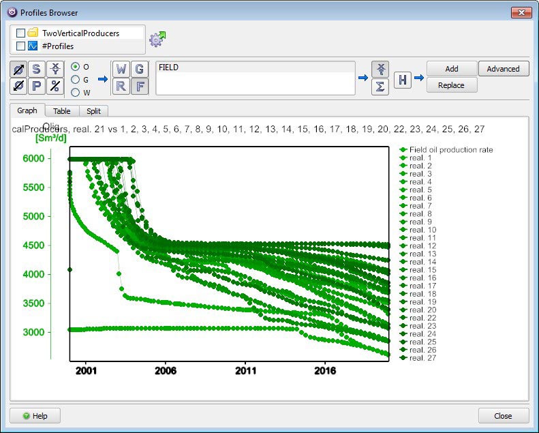Switch to the Split tab

(93, 111)
